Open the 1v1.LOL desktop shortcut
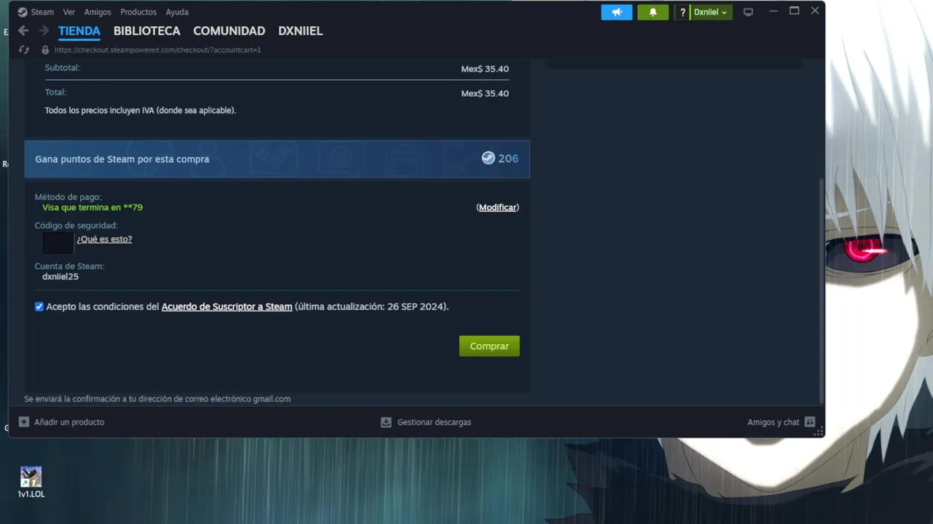This screenshot has width=933, height=524. click(x=31, y=483)
